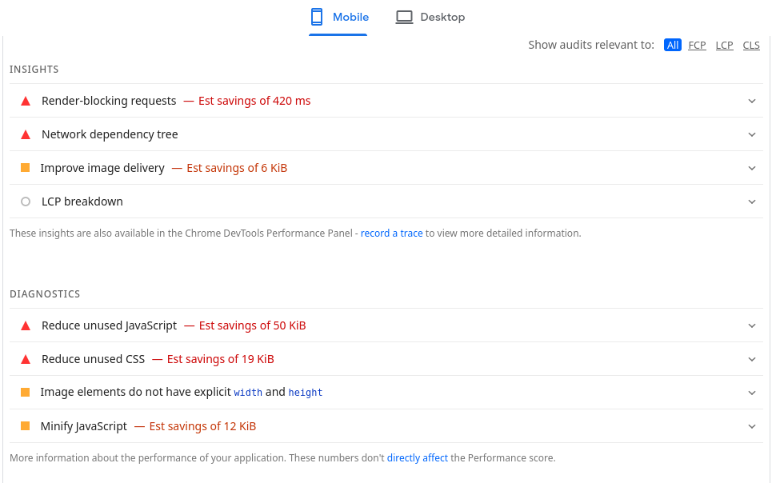The height and width of the screenshot is (483, 780).
Task: Click 'Reduce unused JavaScript' audit title
Action: (x=110, y=325)
